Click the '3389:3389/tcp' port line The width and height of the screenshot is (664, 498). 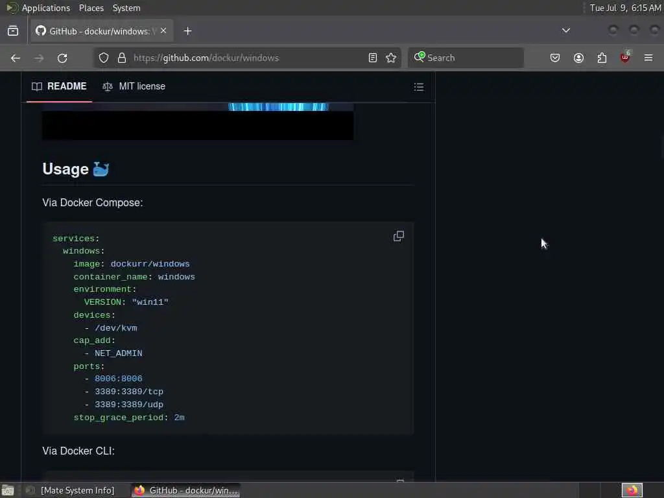124,392
